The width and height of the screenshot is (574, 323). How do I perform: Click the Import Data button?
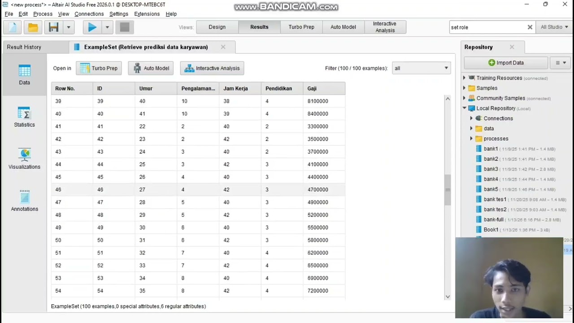506,63
